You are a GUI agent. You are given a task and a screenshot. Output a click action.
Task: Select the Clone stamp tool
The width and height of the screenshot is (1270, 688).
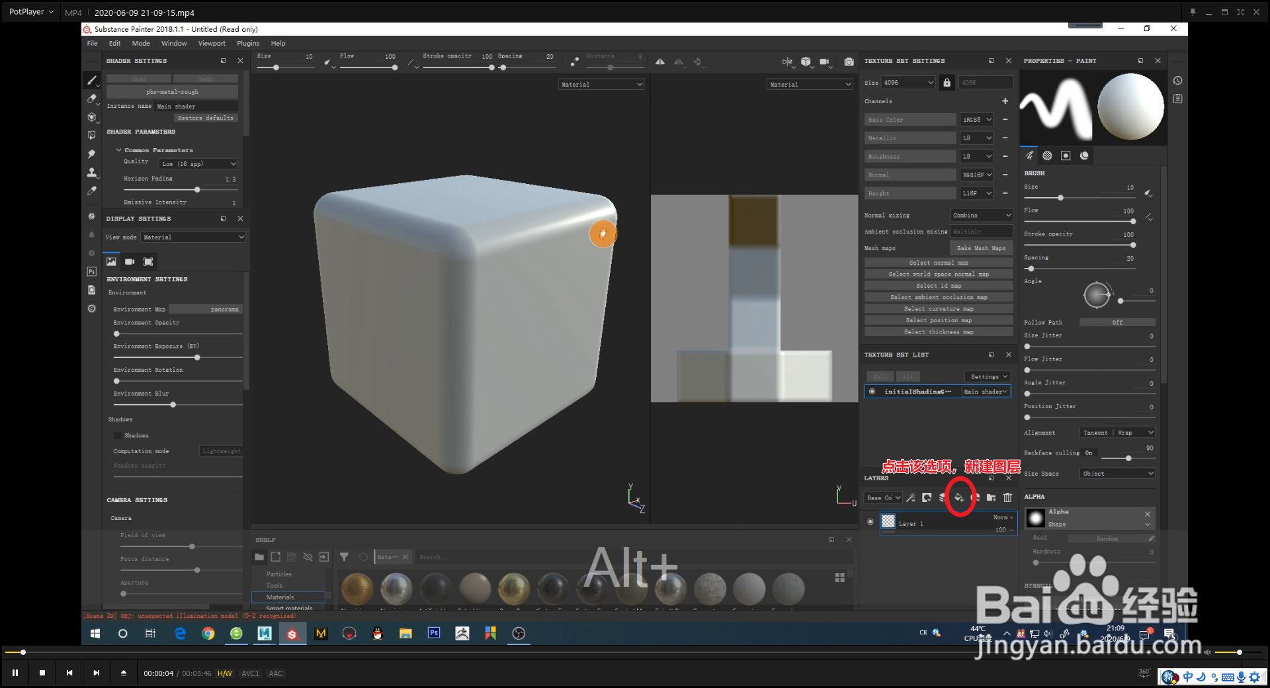click(92, 172)
